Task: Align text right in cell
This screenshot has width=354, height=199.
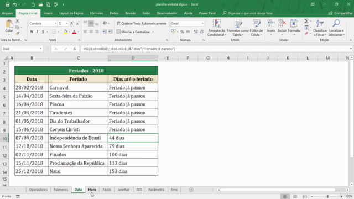Action: (x=97, y=32)
